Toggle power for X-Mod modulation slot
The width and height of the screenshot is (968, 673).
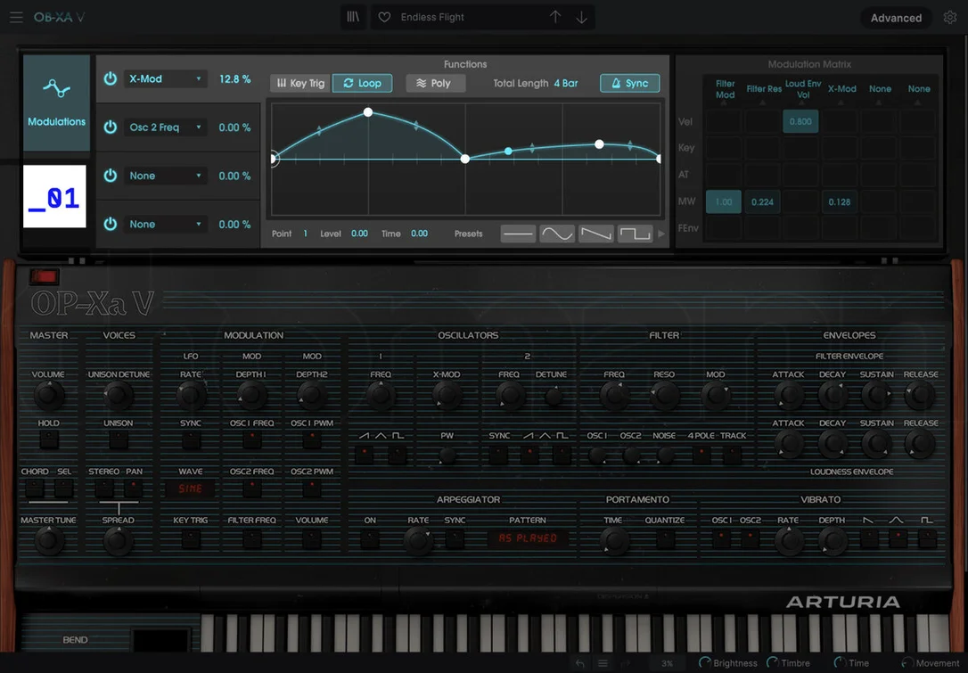110,78
